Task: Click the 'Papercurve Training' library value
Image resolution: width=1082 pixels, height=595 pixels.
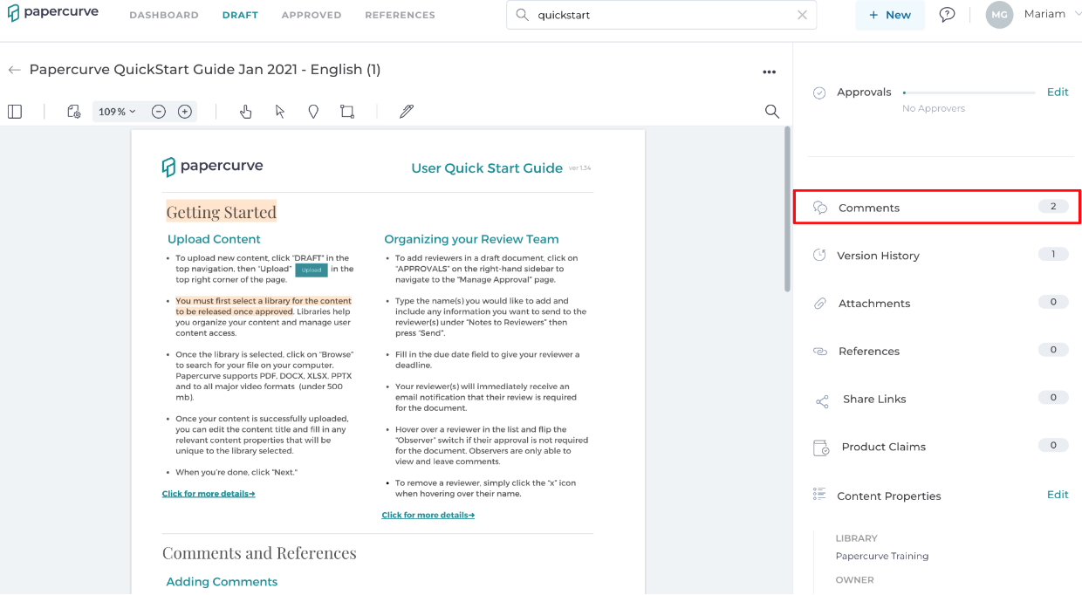Action: 882,557
